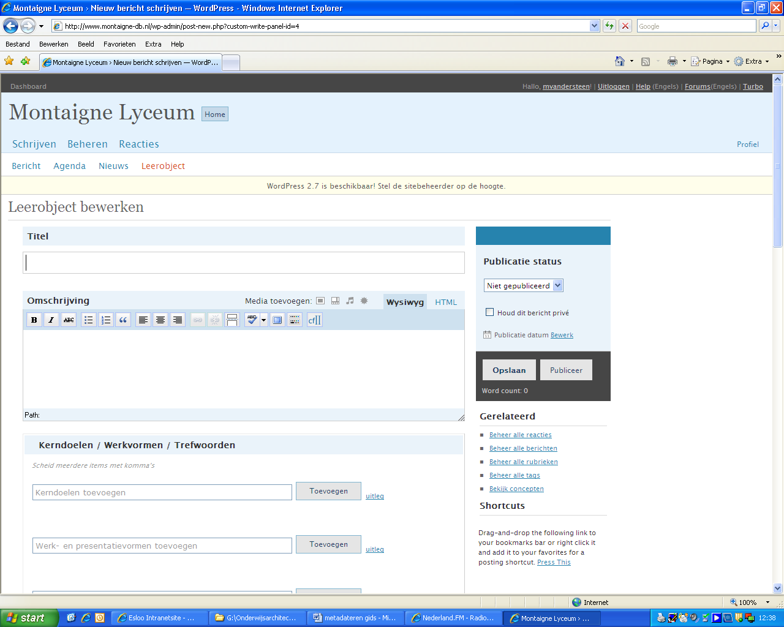Click the Publiceer button
The image size is (784, 627).
tap(566, 370)
